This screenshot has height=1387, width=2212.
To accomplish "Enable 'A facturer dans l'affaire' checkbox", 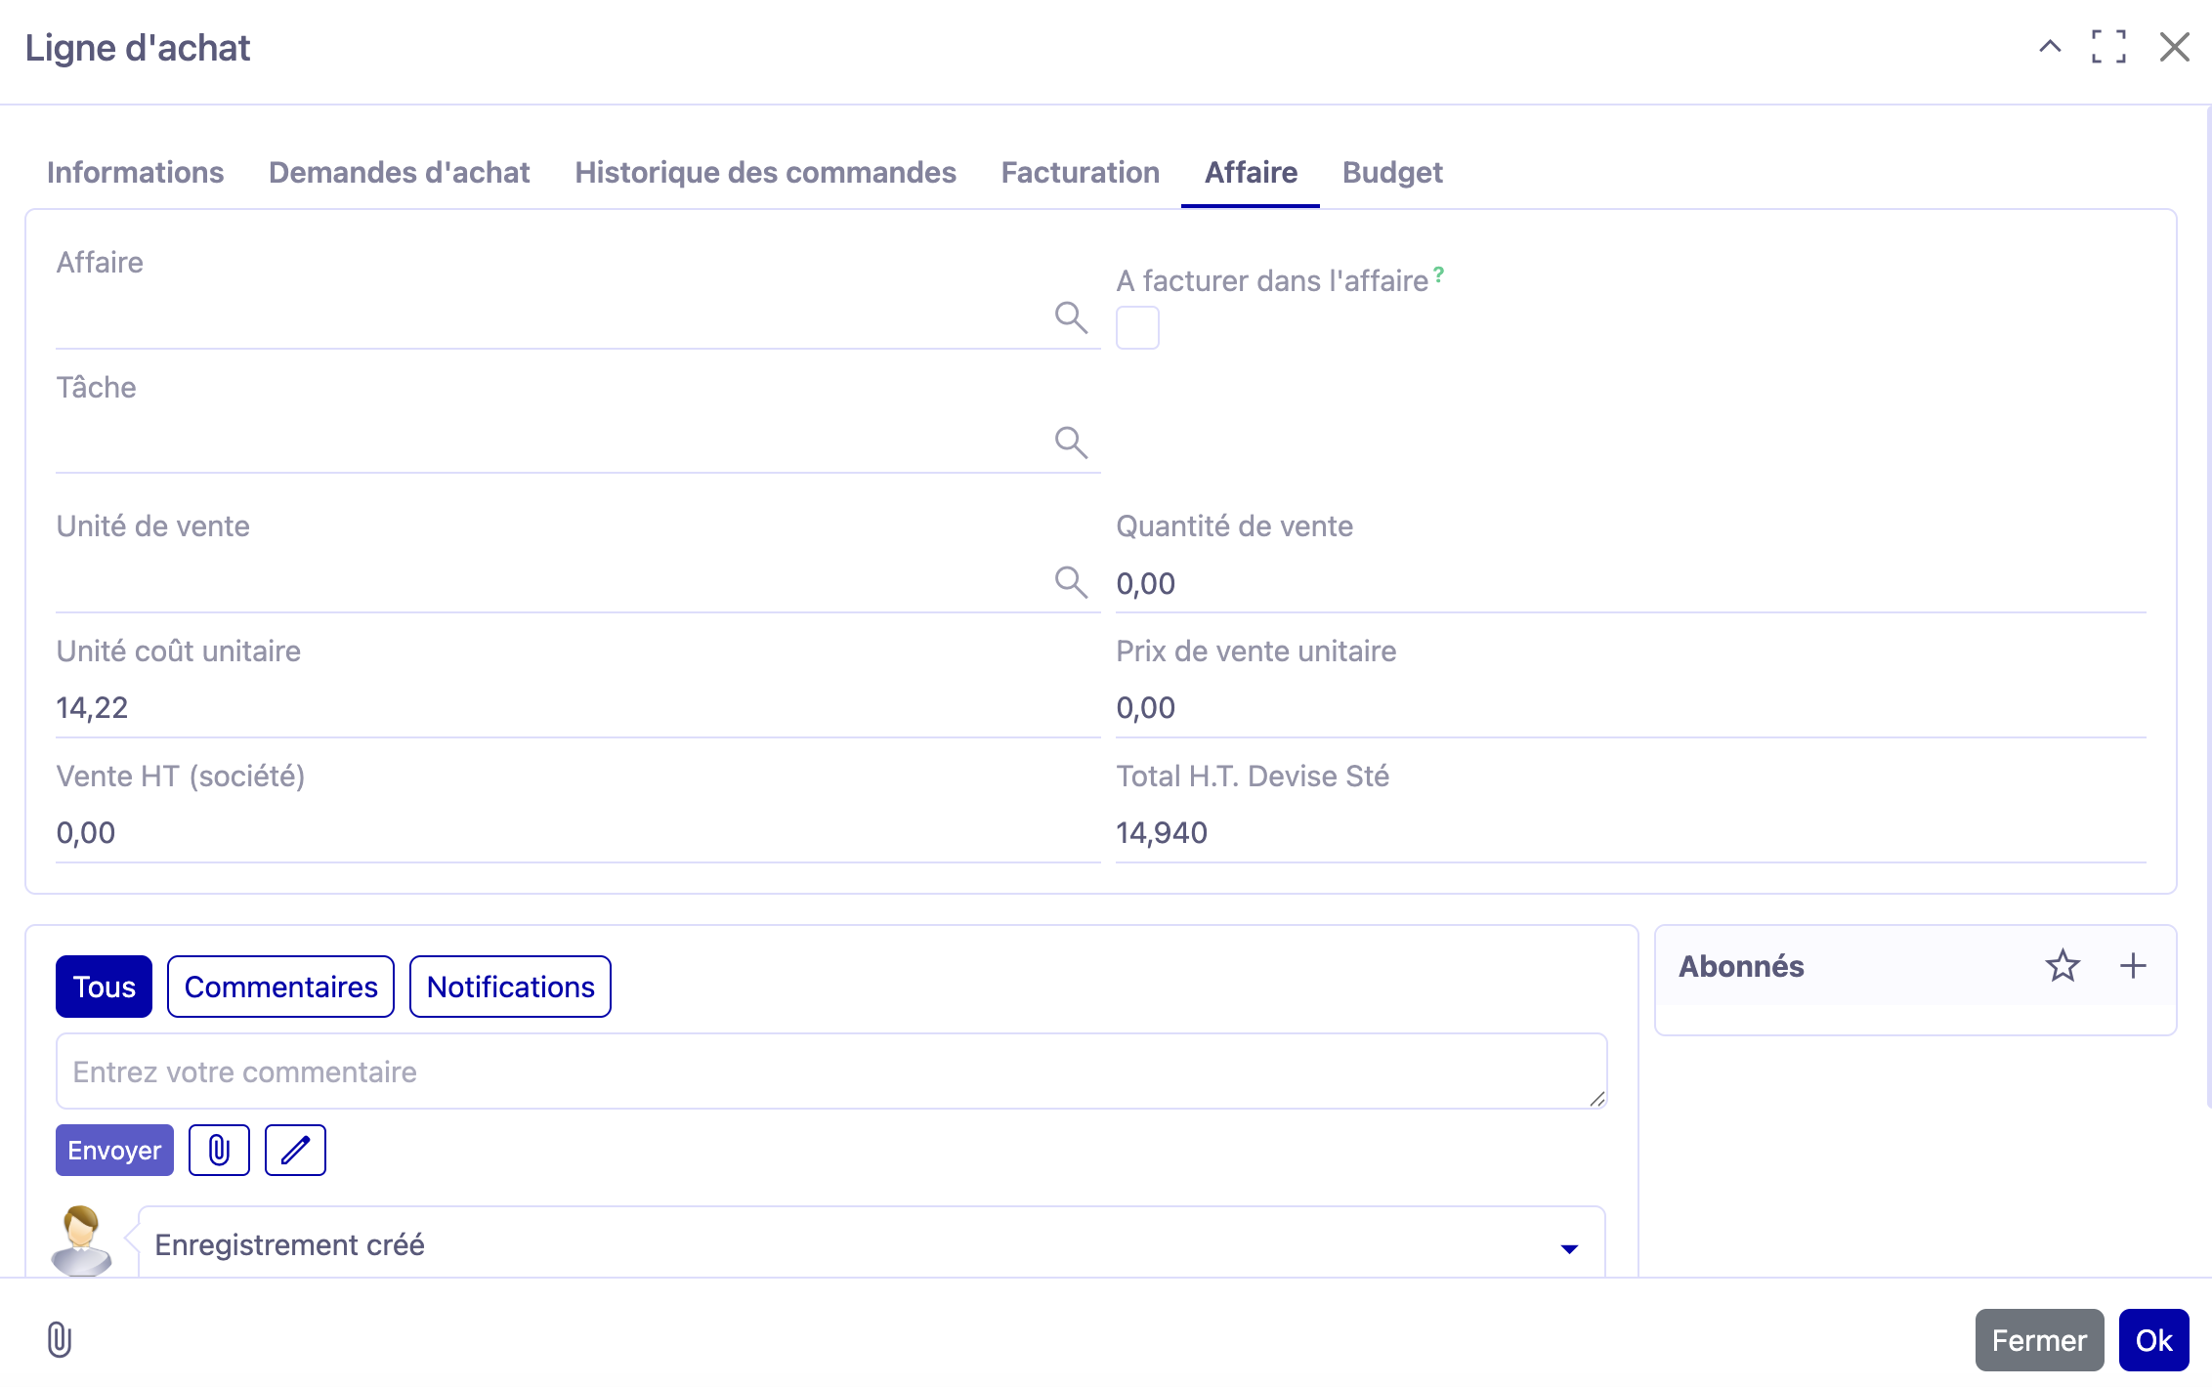I will point(1137,327).
